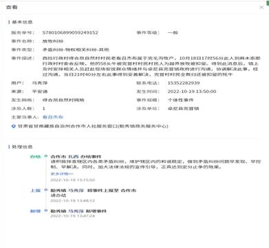Click the 办结 timeline node circle
Image resolution: width=269 pixels, height=248 pixels.
pyautogui.click(x=46, y=156)
